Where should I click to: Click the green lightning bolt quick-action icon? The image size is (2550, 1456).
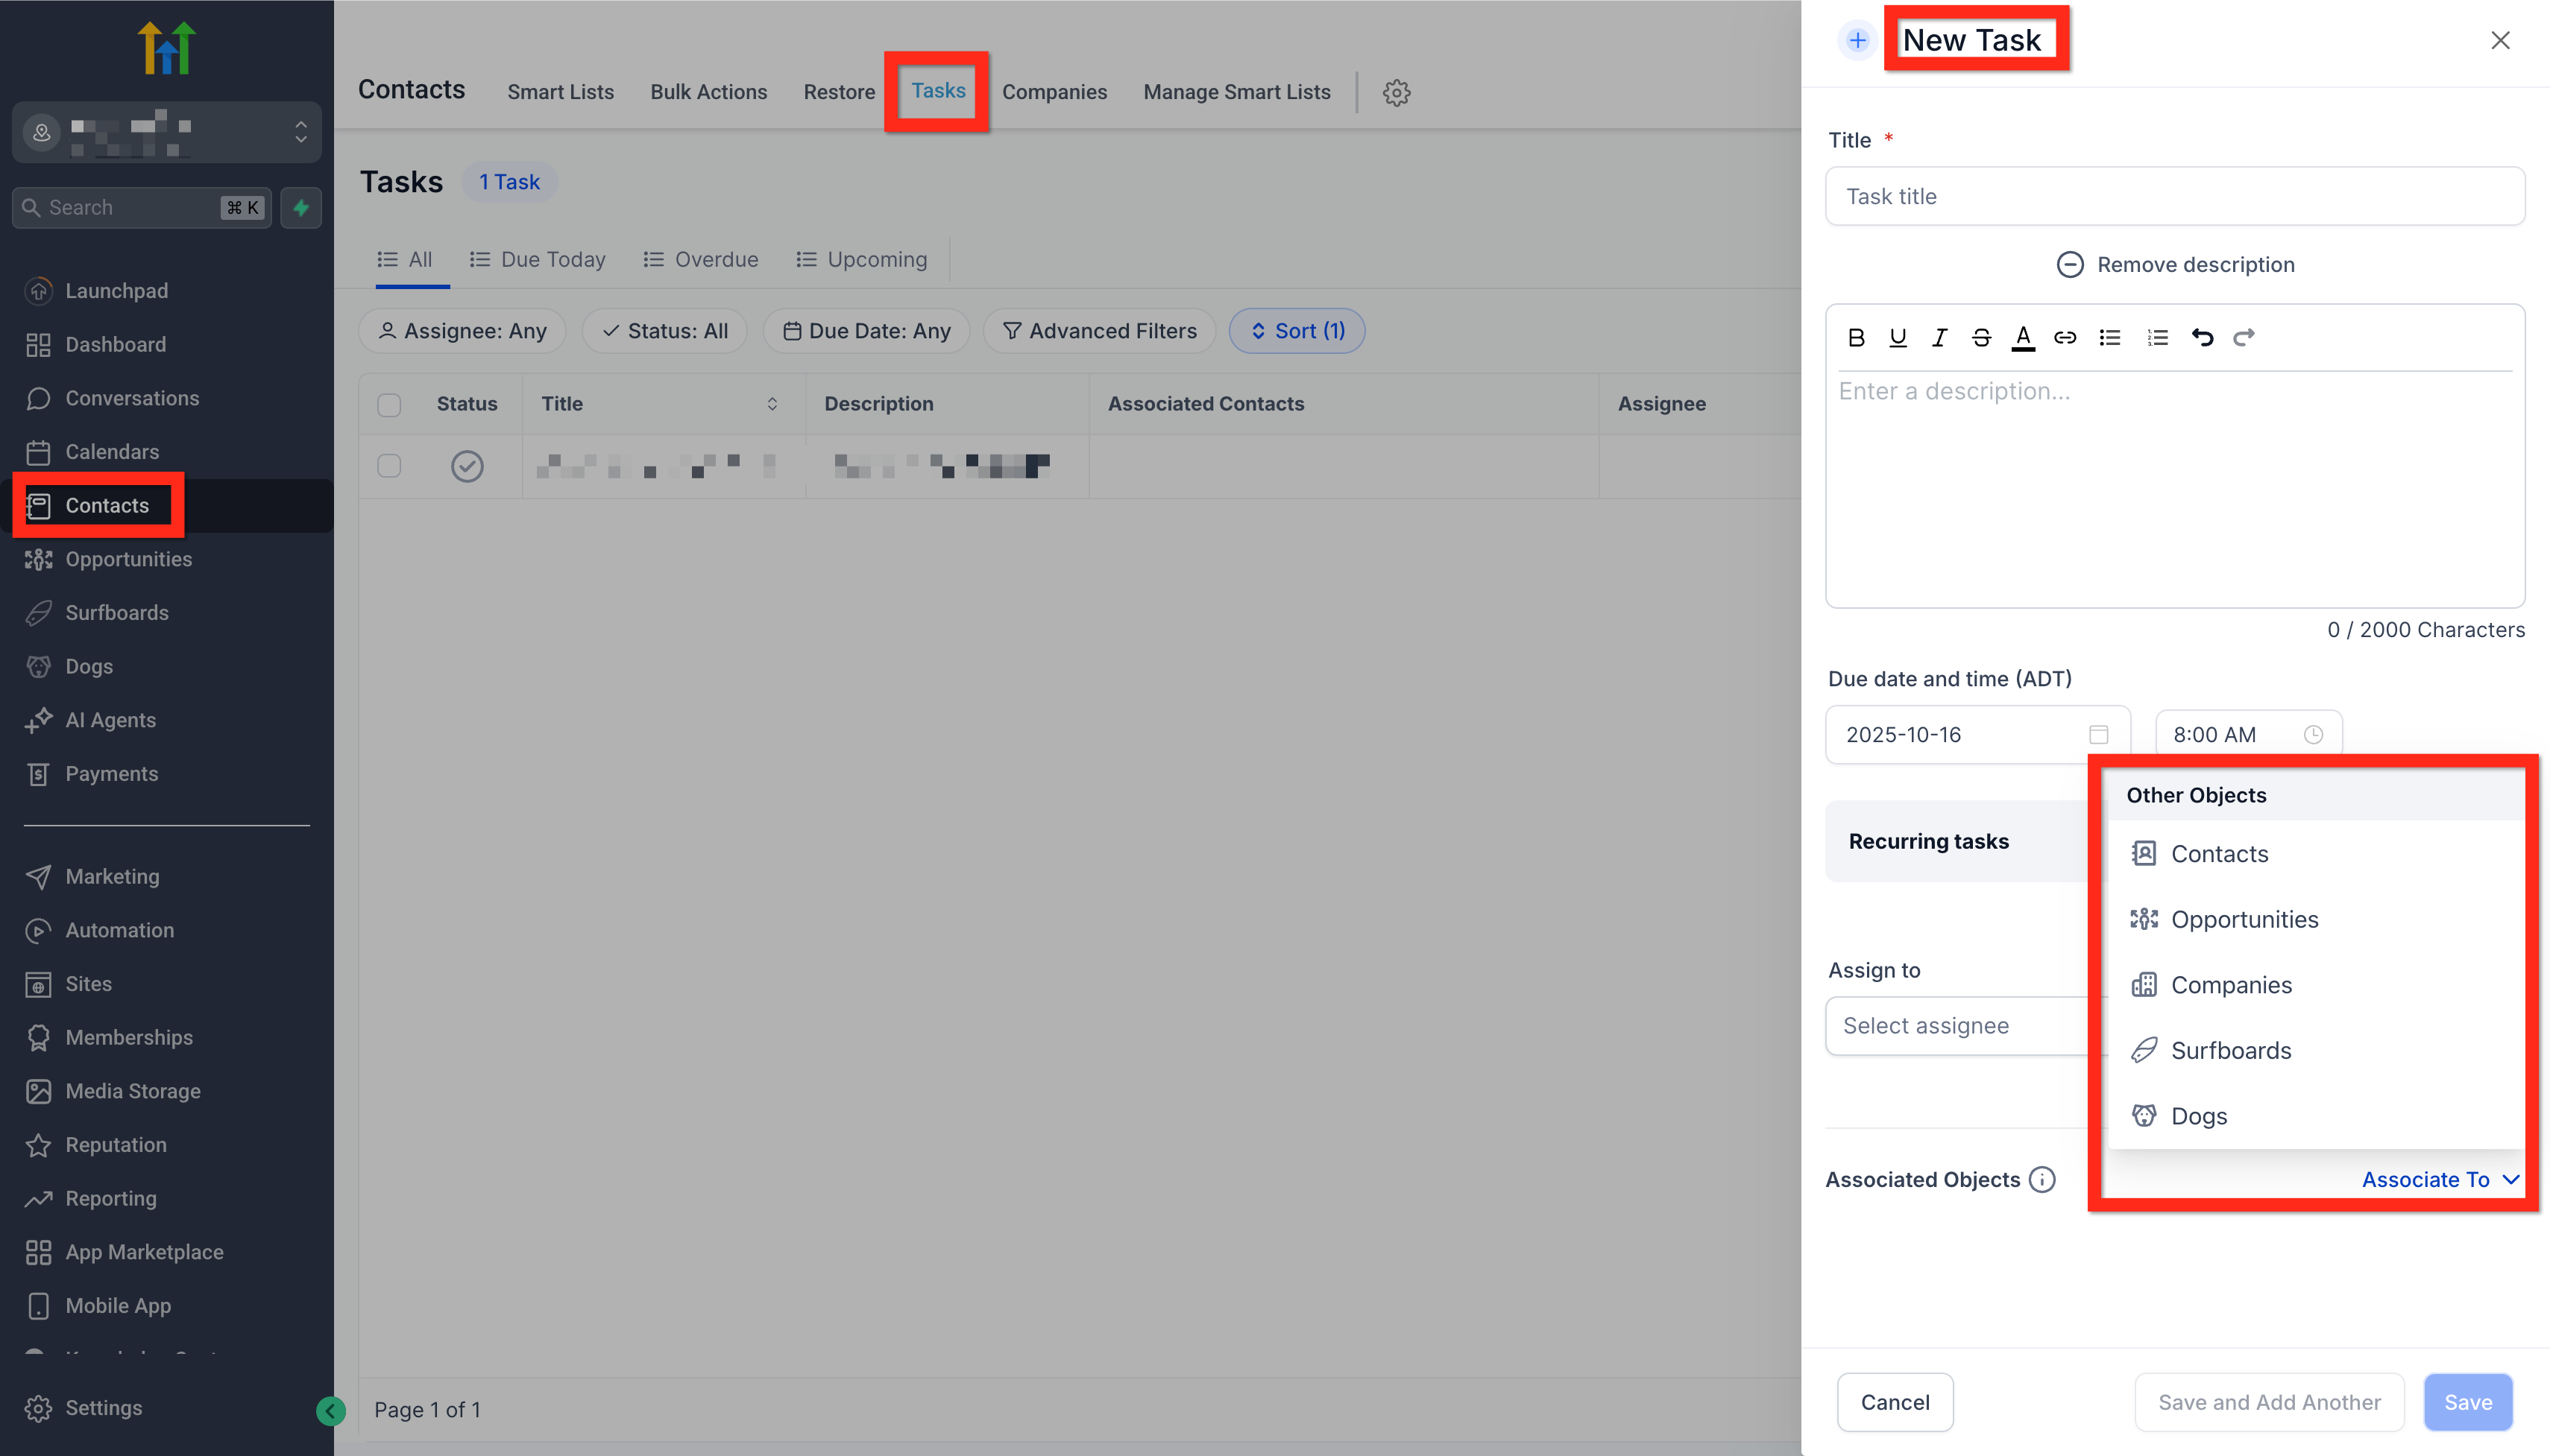click(301, 208)
